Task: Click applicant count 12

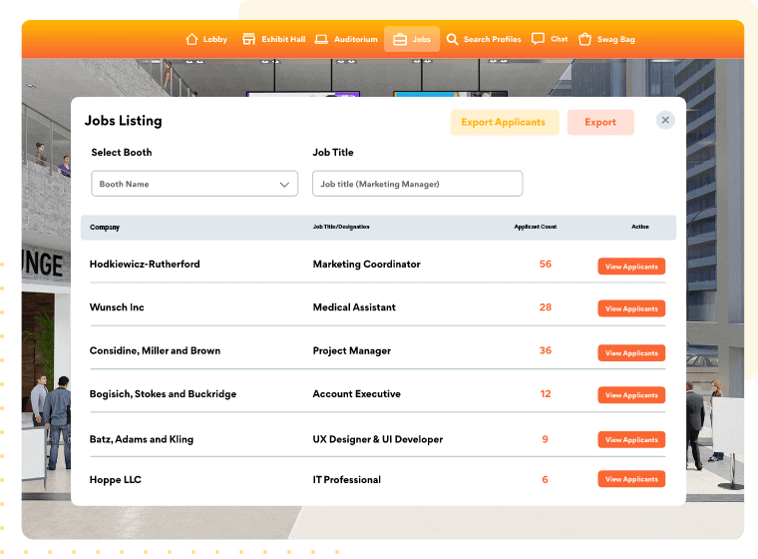Action: pyautogui.click(x=546, y=394)
